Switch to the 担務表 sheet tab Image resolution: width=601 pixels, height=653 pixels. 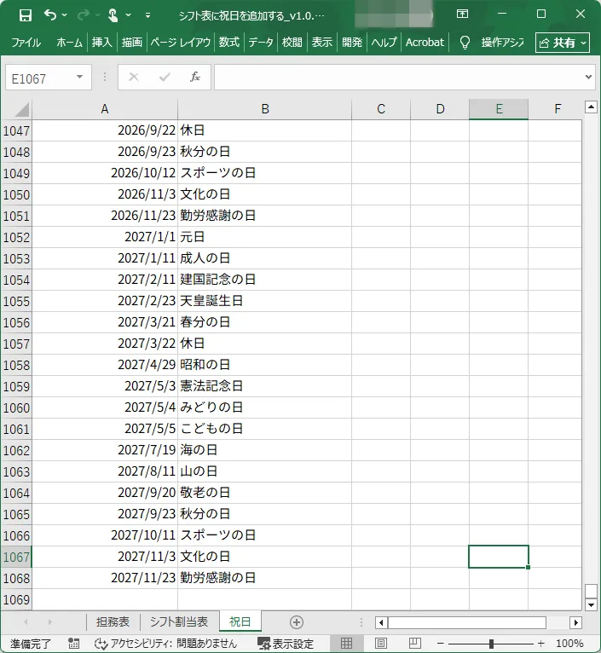(113, 621)
